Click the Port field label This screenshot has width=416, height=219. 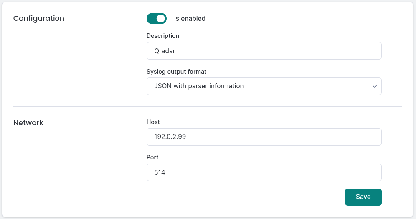(152, 157)
